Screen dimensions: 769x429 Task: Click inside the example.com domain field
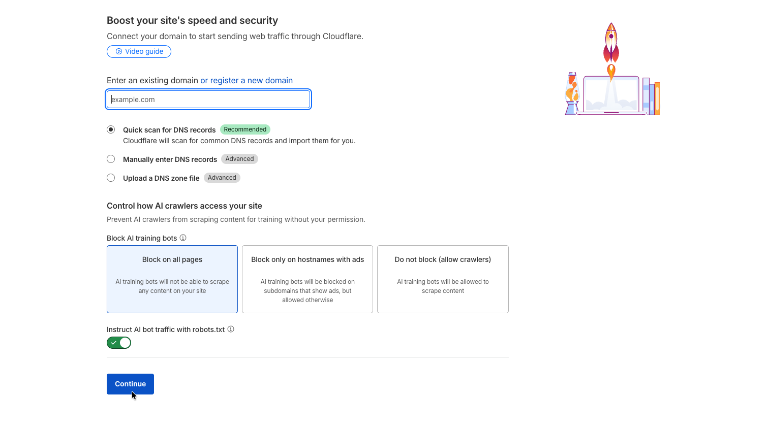pos(208,99)
